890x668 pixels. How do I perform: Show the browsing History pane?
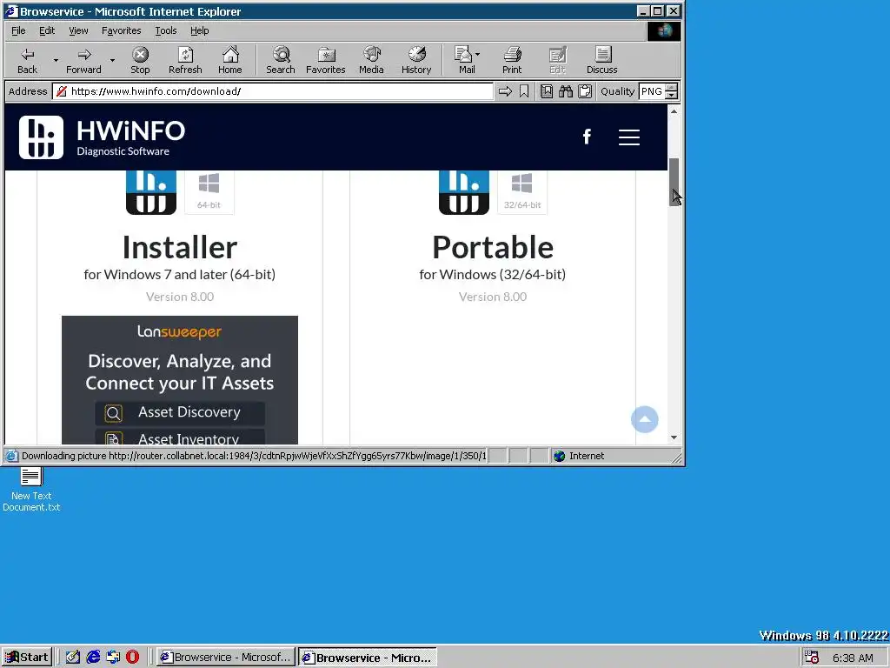(416, 60)
